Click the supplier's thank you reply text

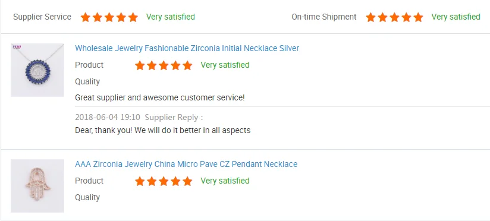pos(162,130)
